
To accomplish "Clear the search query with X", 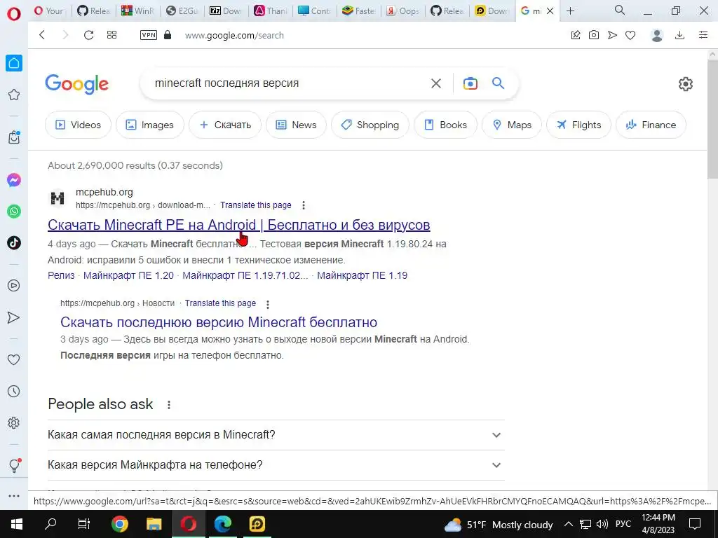I will (x=436, y=83).
